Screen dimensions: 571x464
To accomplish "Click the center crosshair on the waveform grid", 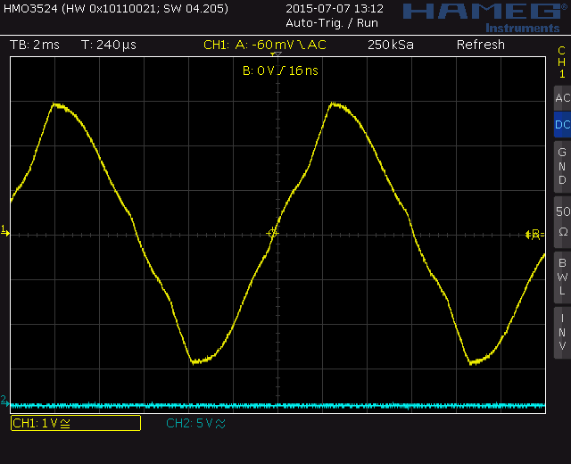I will (x=273, y=233).
